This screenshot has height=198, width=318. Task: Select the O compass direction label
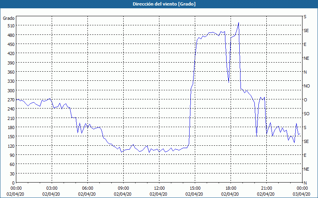coord(305,100)
